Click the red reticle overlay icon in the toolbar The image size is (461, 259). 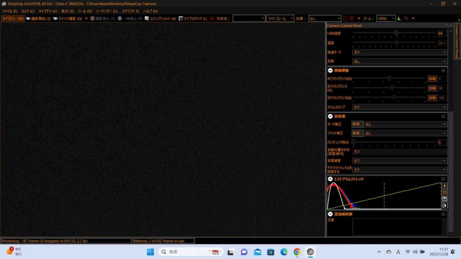coord(352,18)
